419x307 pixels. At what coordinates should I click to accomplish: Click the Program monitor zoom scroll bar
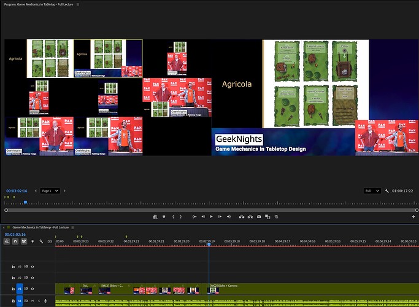click(x=211, y=210)
